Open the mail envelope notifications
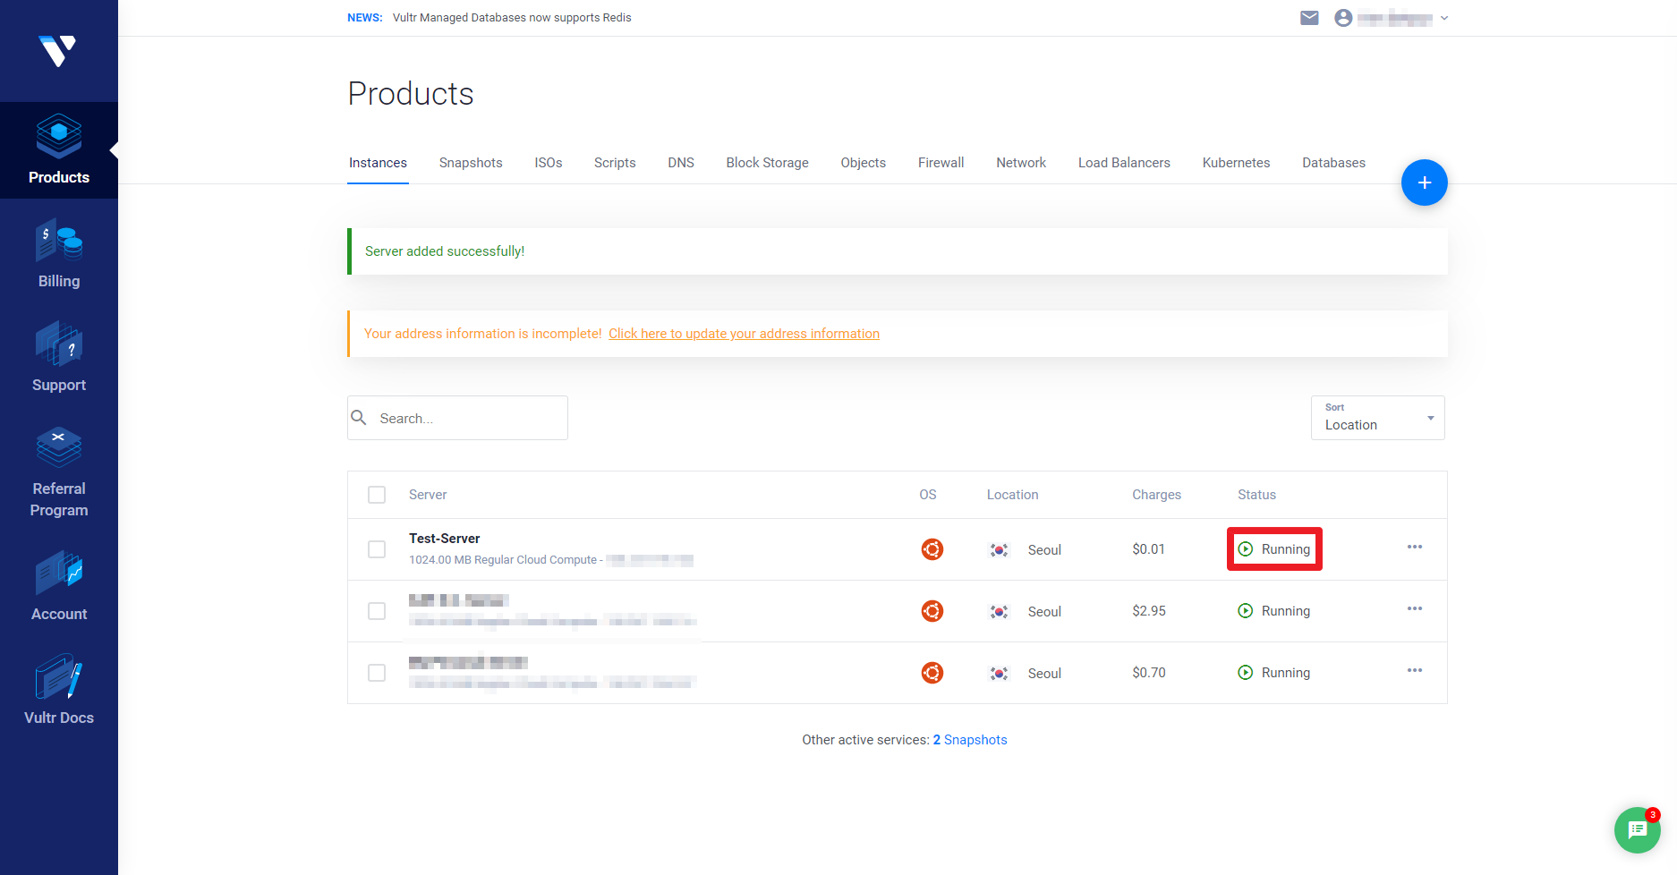This screenshot has height=875, width=1677. 1309,18
